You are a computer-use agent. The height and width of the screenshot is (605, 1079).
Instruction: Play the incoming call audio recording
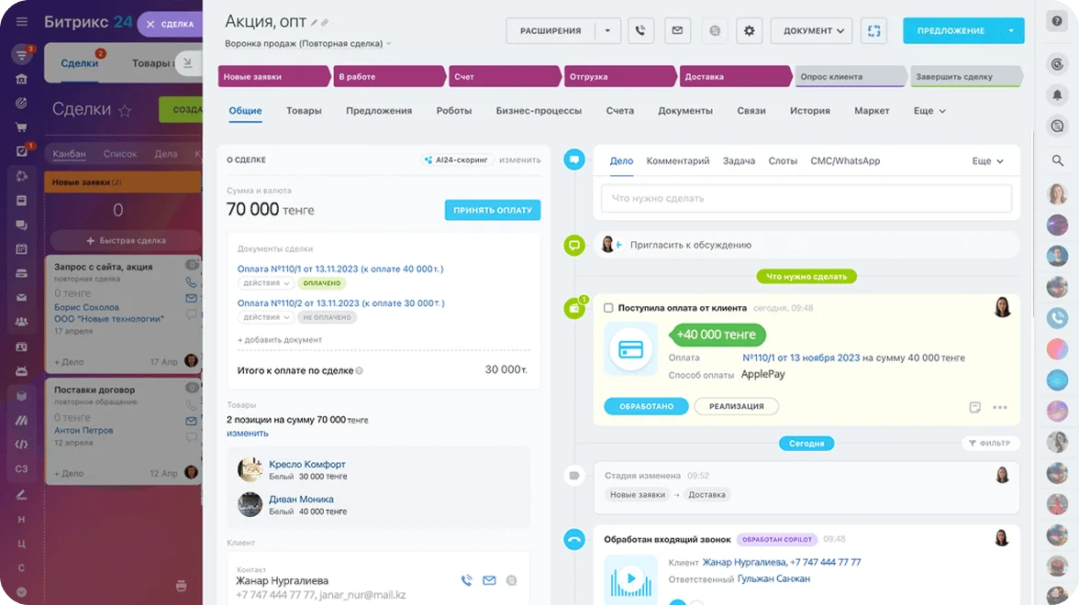[631, 578]
